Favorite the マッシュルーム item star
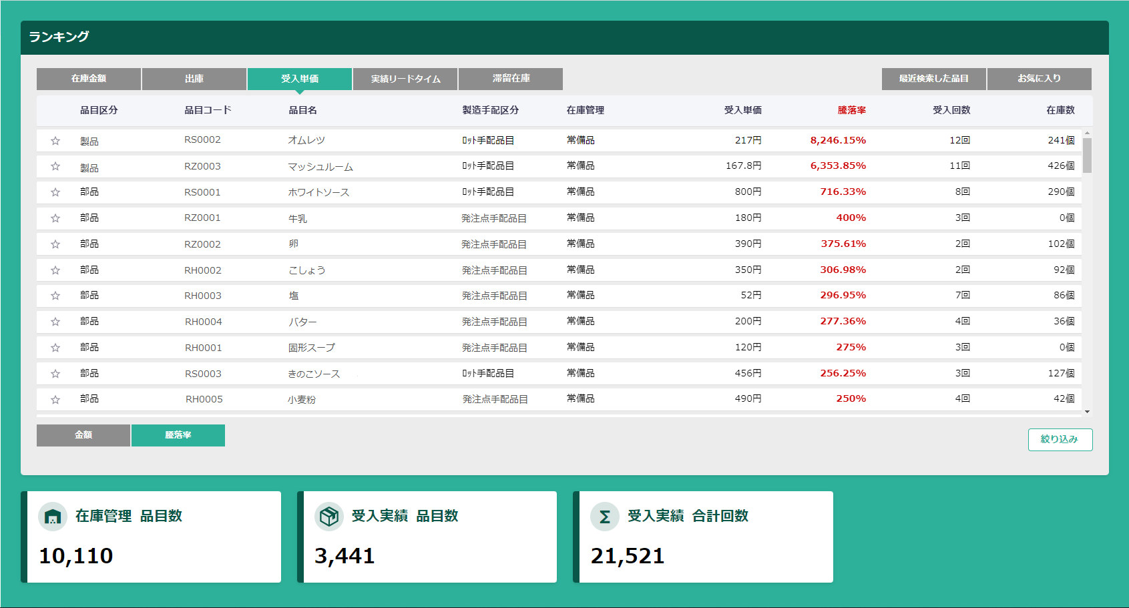 click(55, 166)
